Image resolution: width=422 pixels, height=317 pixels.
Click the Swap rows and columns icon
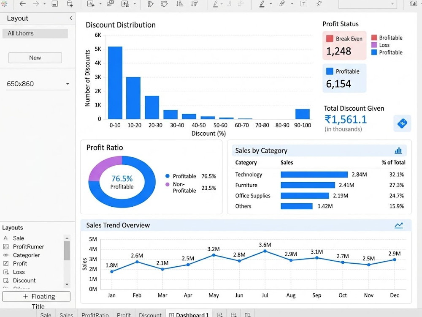point(151,4)
